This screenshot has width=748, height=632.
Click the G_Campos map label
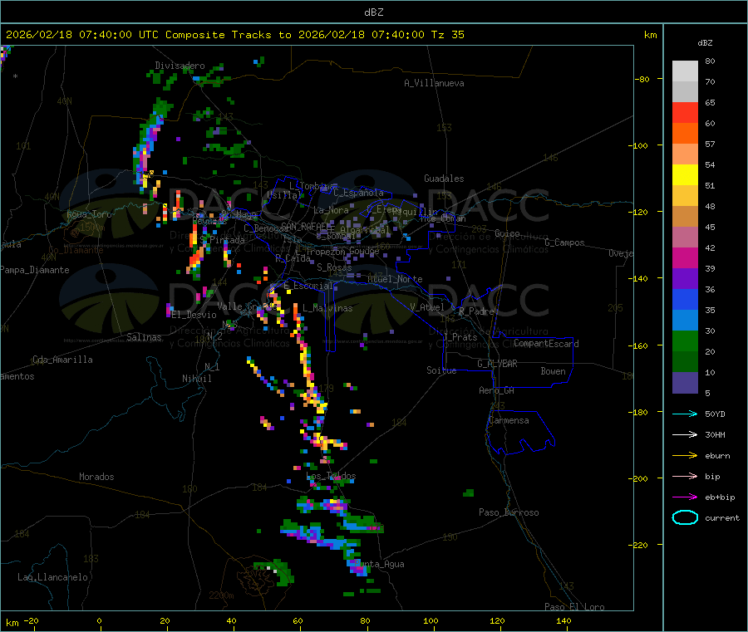(565, 243)
